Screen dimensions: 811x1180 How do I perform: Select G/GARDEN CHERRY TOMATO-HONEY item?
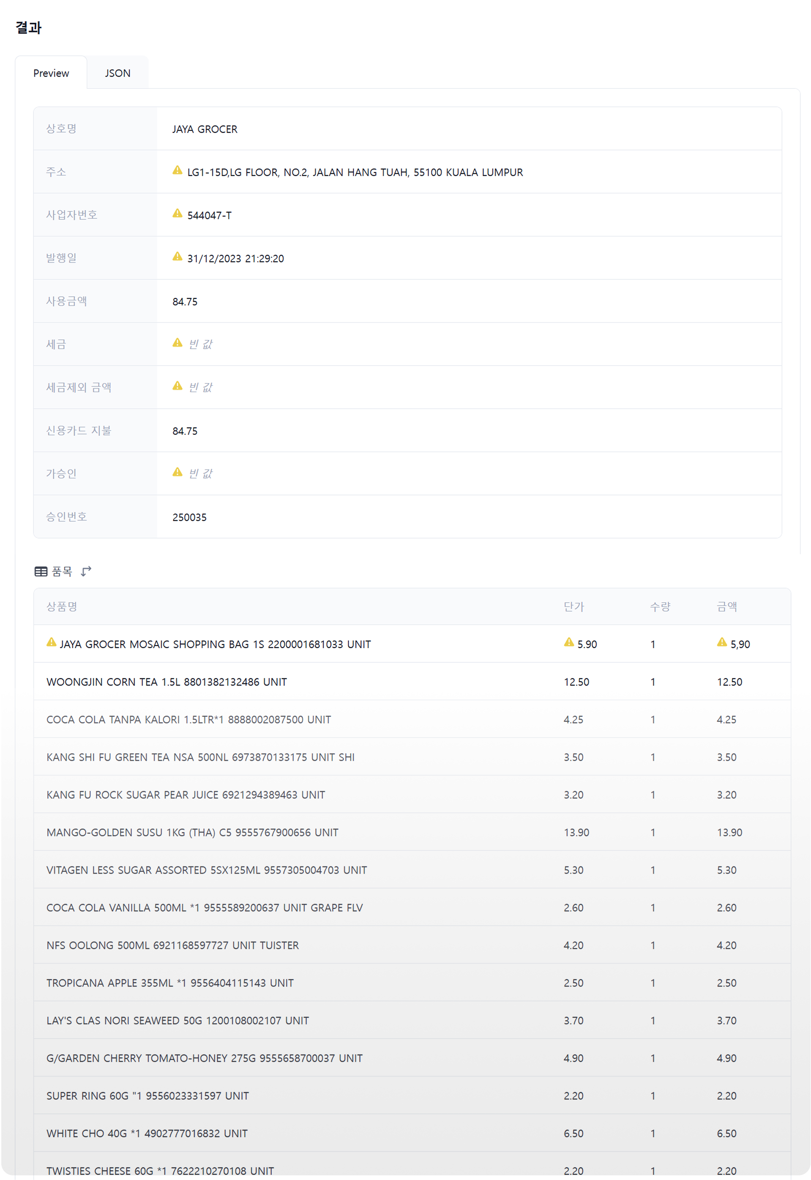[x=205, y=1058]
